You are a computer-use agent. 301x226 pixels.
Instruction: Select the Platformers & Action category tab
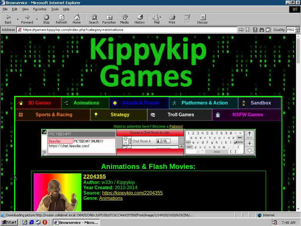[204, 103]
